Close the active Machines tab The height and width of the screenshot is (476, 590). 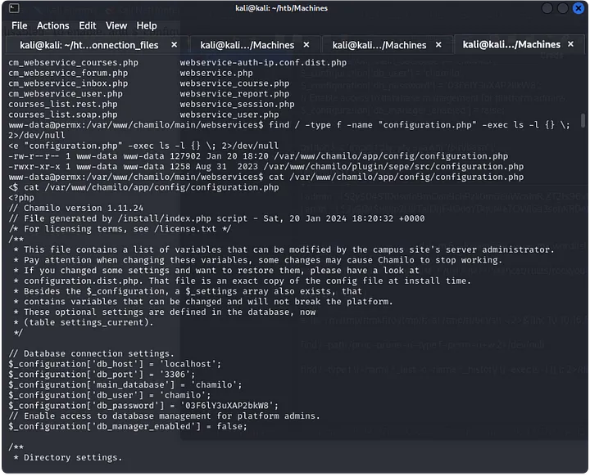pos(571,45)
